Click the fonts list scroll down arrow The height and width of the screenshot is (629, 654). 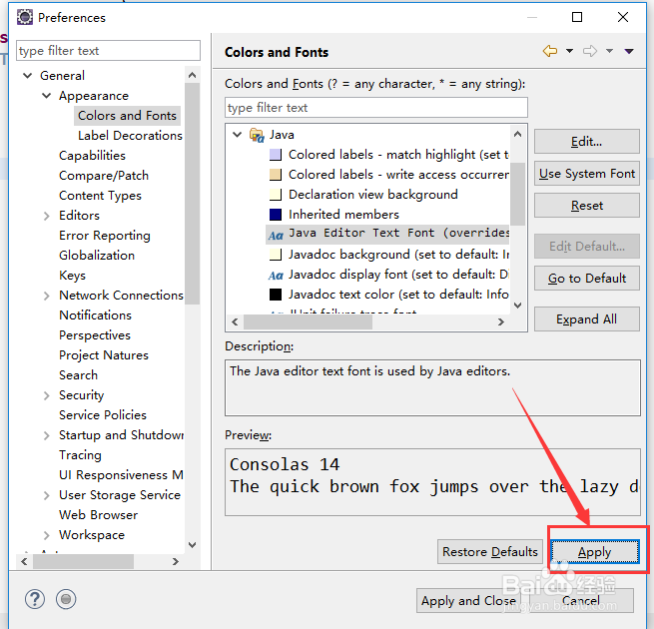[517, 306]
